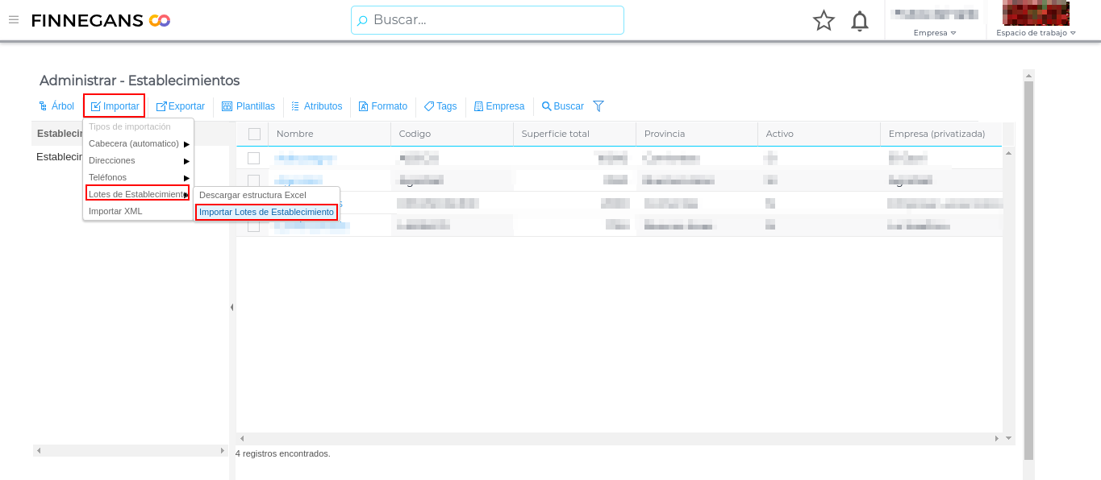
Task: Open the notifications bell
Action: [x=860, y=21]
